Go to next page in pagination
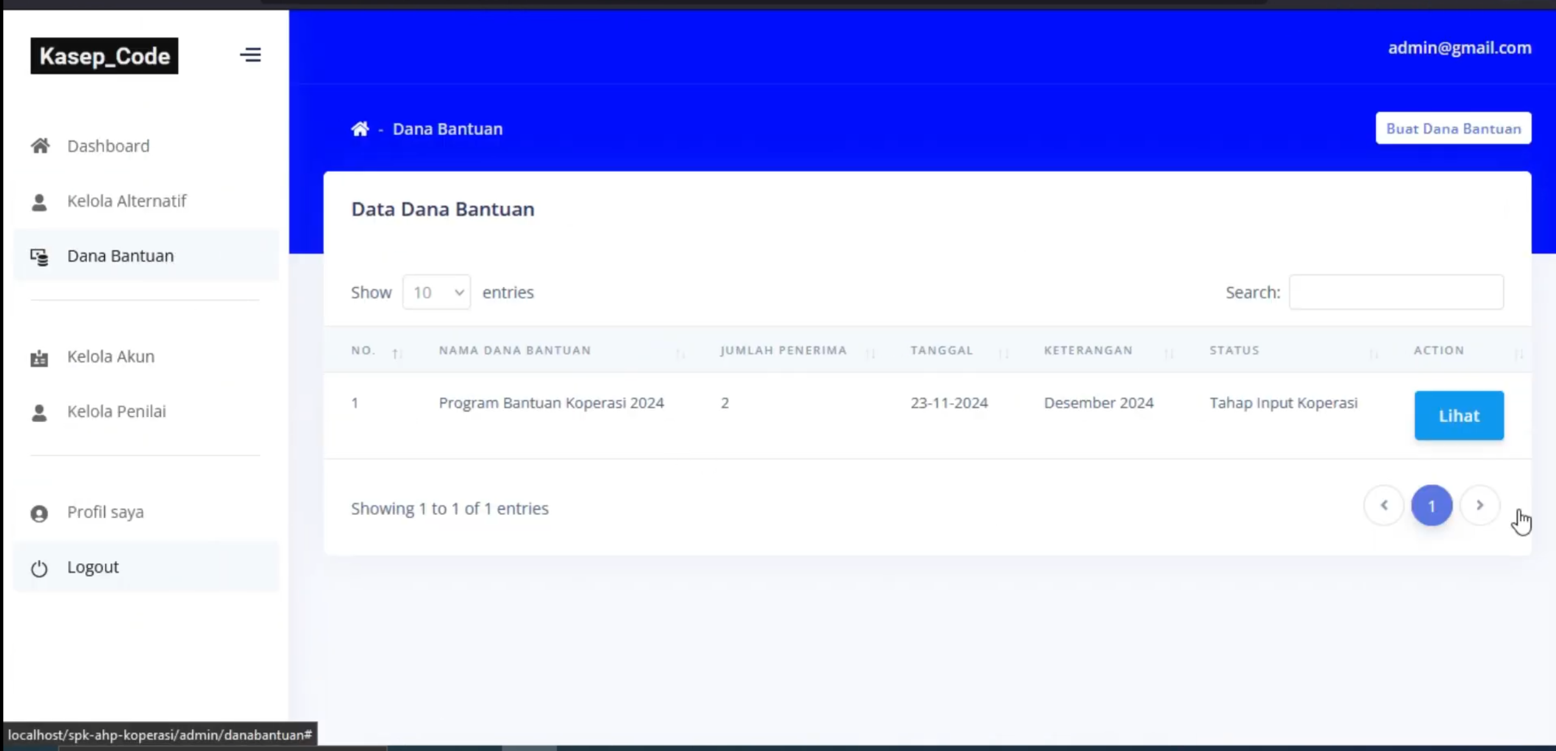The image size is (1556, 751). (1479, 505)
